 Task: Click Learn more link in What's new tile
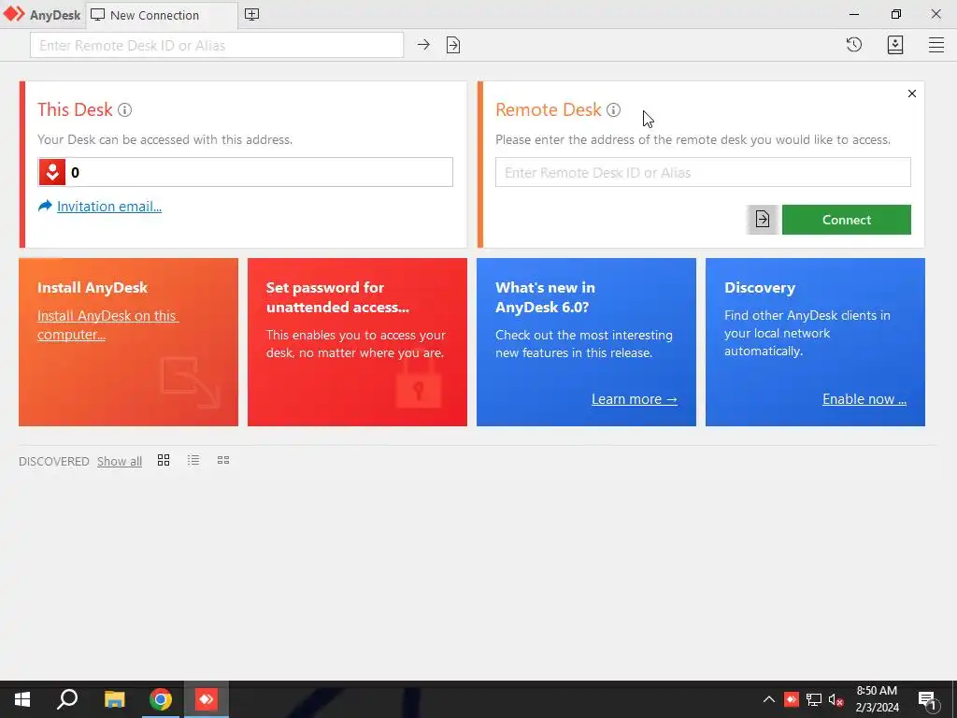(x=635, y=399)
